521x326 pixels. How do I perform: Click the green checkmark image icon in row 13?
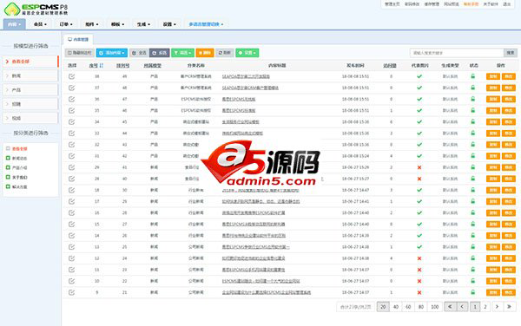419,247
